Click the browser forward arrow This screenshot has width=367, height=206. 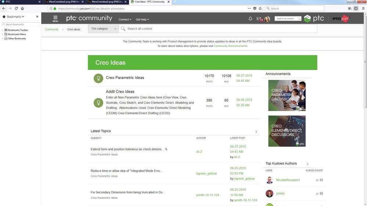coord(10,8)
